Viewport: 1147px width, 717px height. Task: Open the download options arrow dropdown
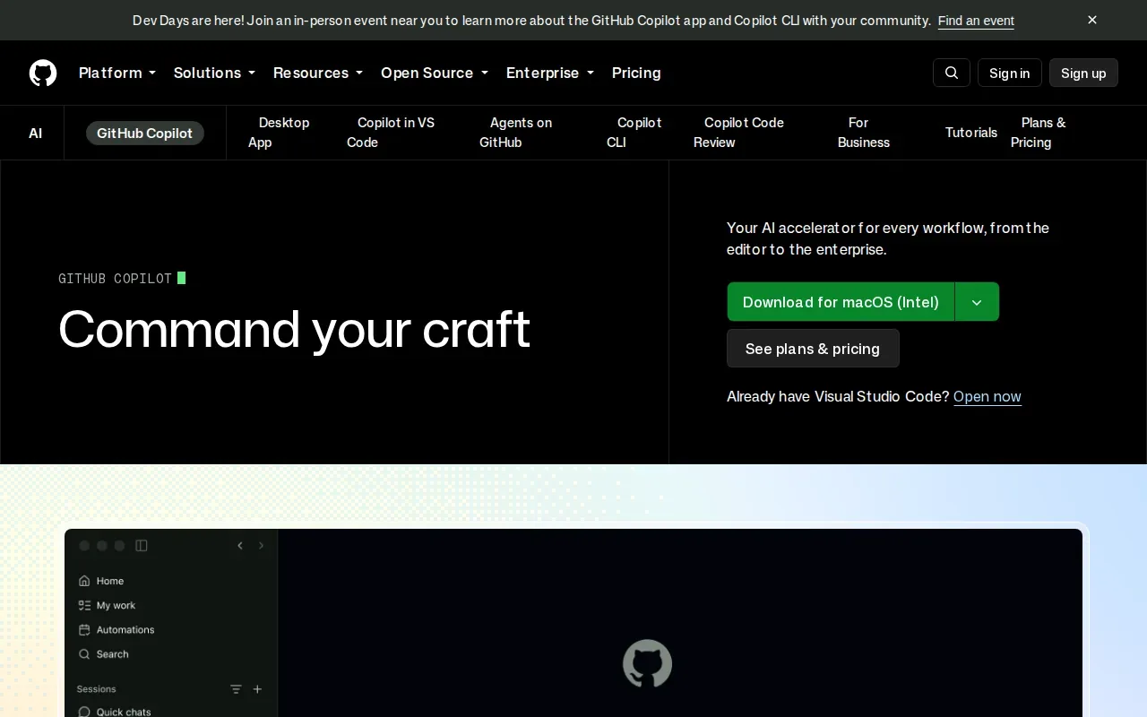(x=977, y=302)
